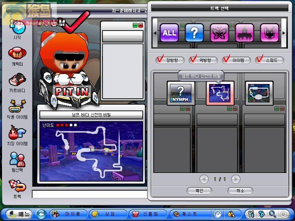Toggle the 정방향 (forward direction) checkbox
Screen dimensions: 295x221
[x=160, y=59]
